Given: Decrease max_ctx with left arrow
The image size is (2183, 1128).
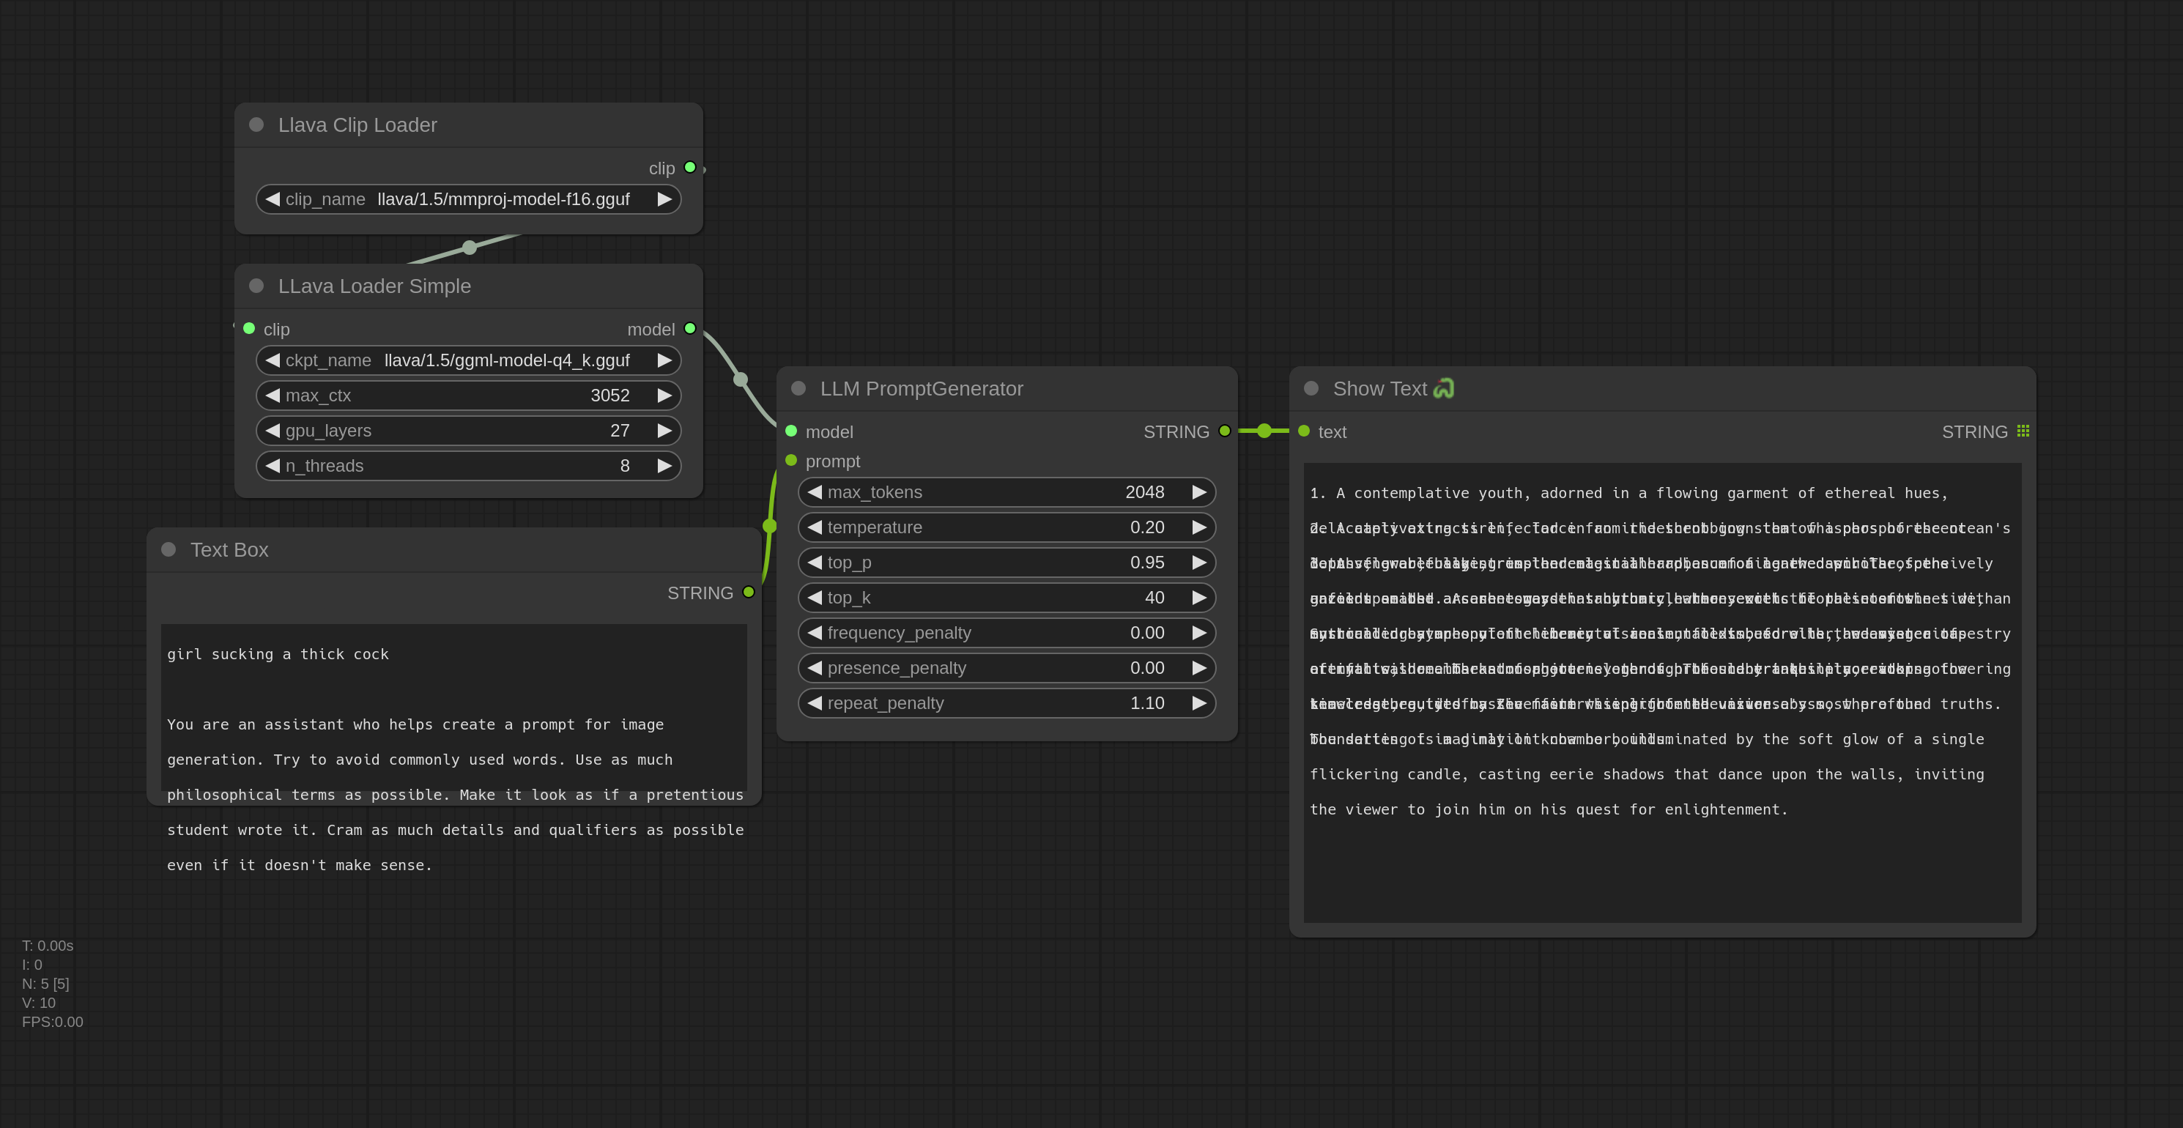Looking at the screenshot, I should click(272, 395).
